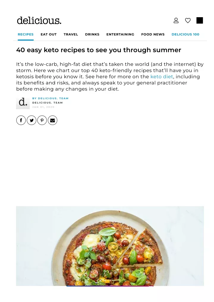Open saved favorites heart icon
This screenshot has width=214, height=302.
188,20
